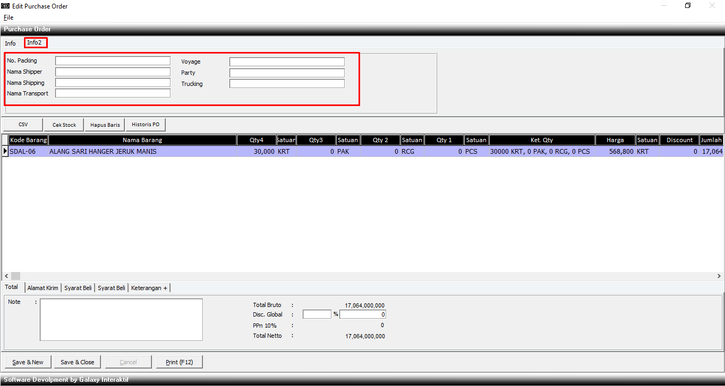Click the Trucking text field
The width and height of the screenshot is (725, 386).
point(287,84)
